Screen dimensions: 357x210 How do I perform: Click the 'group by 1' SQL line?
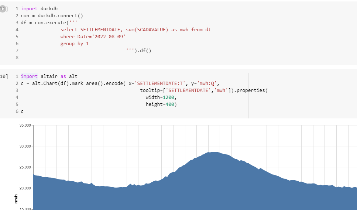point(75,44)
